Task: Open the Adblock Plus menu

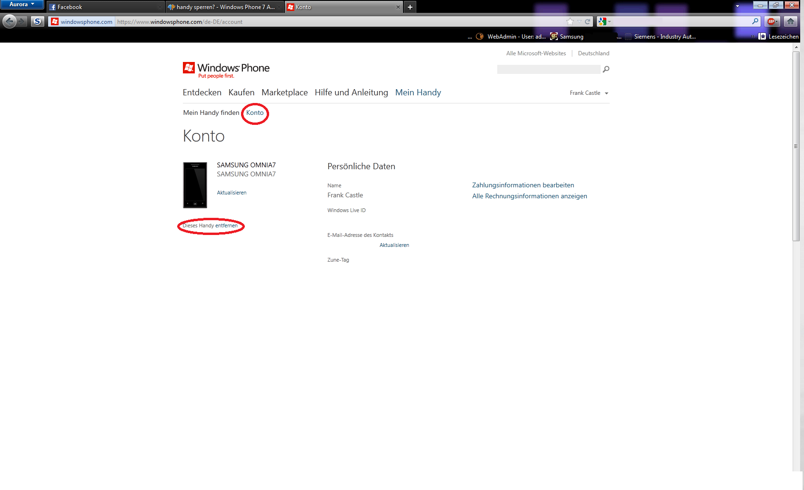Action: [x=773, y=21]
